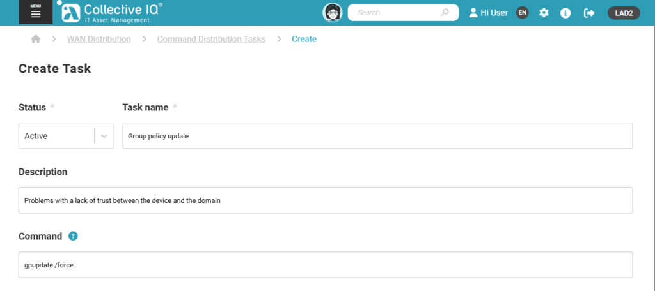This screenshot has width=655, height=291.
Task: Click the Description field label
Action: point(43,172)
